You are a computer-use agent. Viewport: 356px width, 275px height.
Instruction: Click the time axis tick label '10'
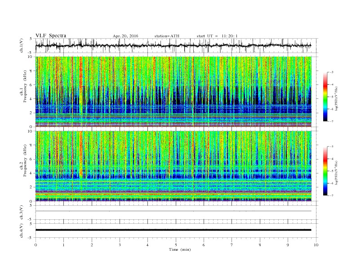click(316, 245)
